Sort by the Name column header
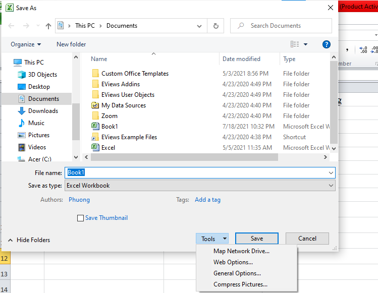Screen dimensions: 378x293 pyautogui.click(x=99, y=59)
